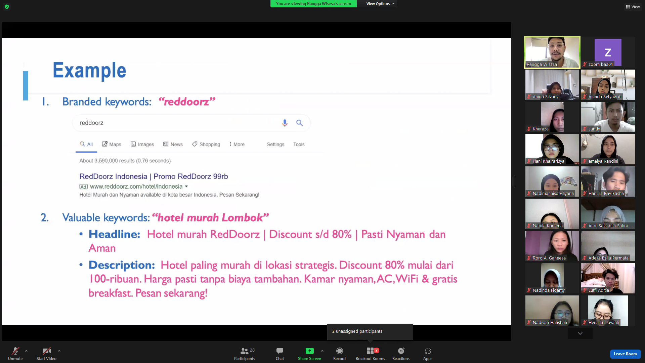
Task: Click 'About 3,590,000 results' text
Action: point(125,161)
